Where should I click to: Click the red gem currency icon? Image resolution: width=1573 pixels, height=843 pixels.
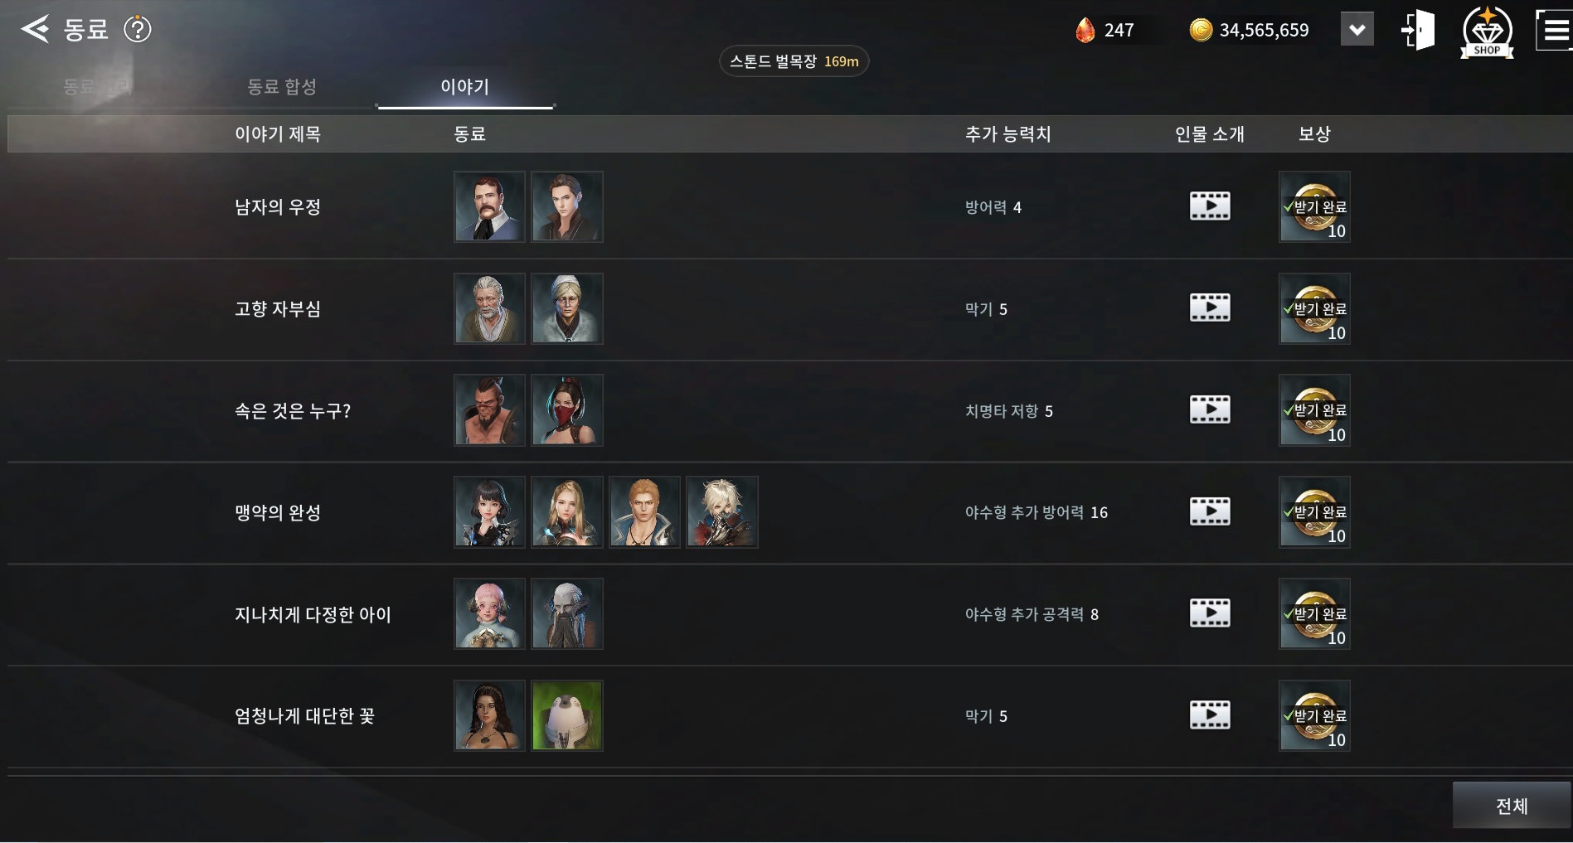point(1085,31)
